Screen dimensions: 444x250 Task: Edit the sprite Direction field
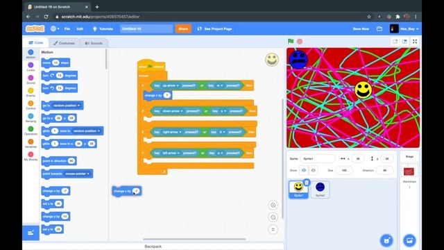(385, 170)
